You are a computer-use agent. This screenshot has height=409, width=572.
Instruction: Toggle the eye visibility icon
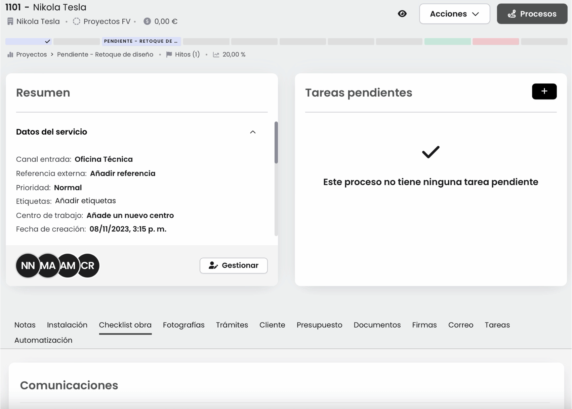402,14
